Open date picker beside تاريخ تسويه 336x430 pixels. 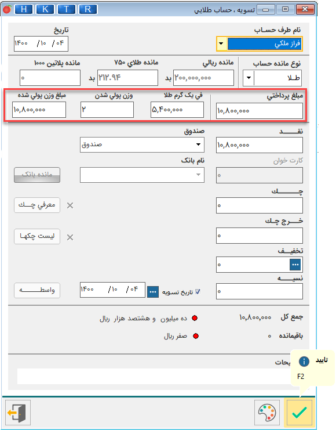[x=153, y=292]
